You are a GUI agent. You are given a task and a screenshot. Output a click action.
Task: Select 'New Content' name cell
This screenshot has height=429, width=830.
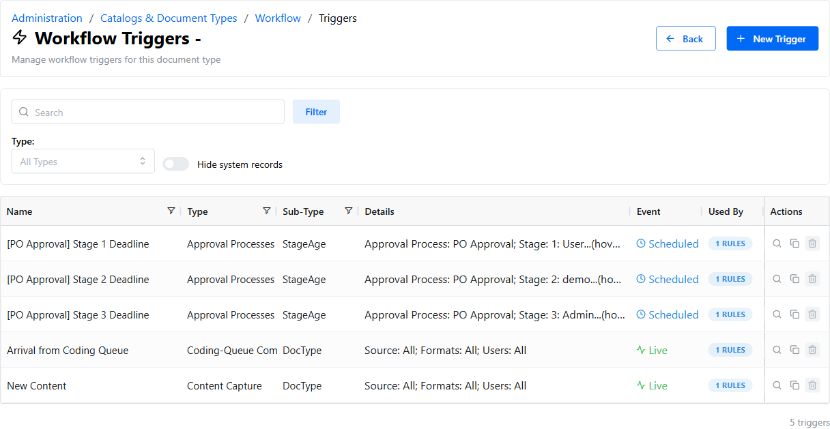(x=37, y=386)
